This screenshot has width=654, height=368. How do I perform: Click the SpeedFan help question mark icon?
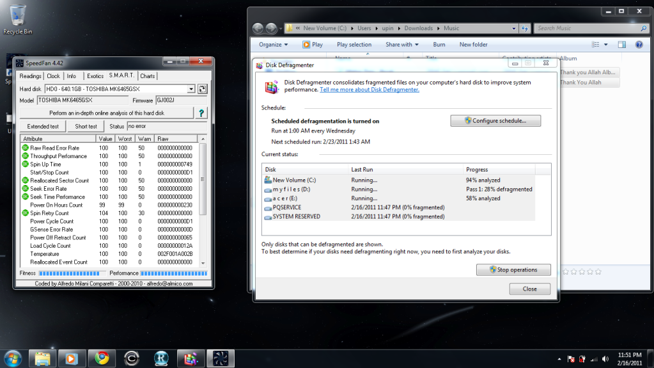201,113
